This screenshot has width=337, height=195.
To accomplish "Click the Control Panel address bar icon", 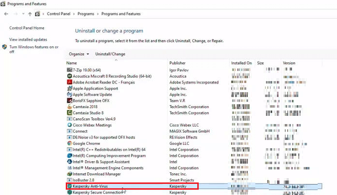I will pos(37,14).
